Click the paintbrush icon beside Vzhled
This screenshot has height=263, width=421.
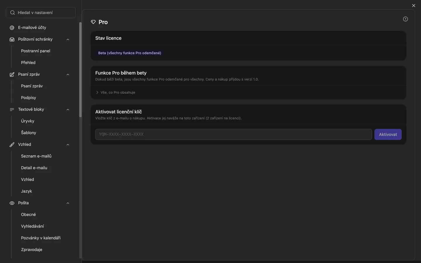coord(12,145)
